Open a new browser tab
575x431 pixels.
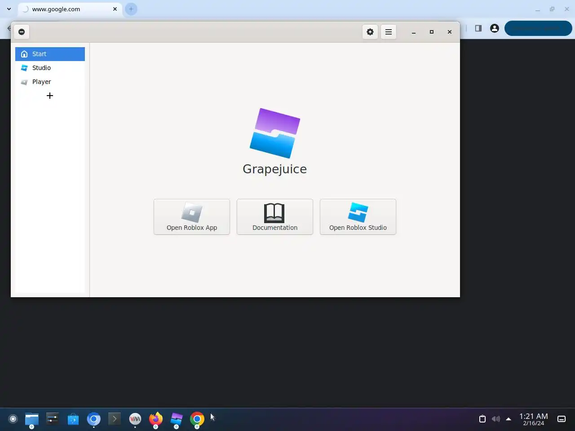click(131, 9)
